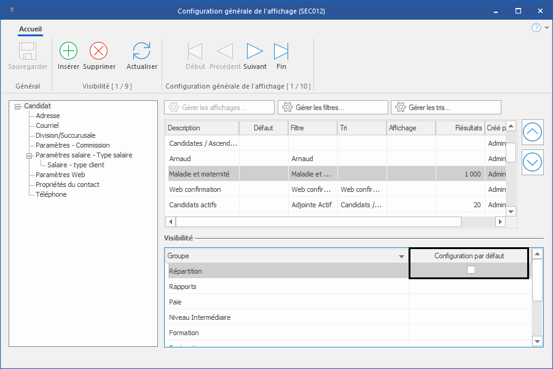Open the Groupe column dropdown arrow

pyautogui.click(x=401, y=256)
